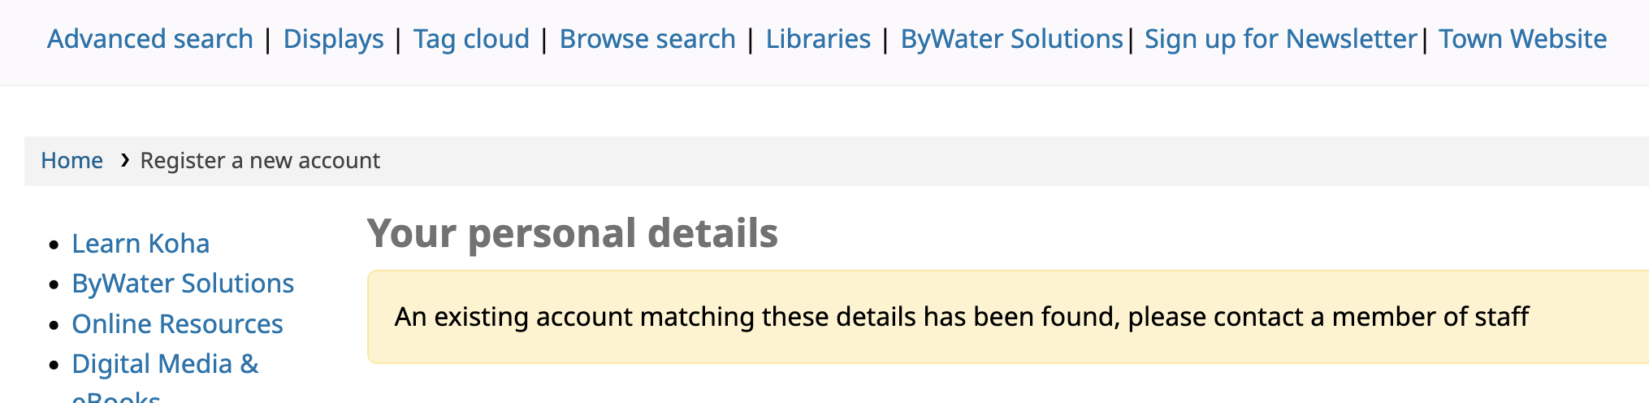Click the Register a new account breadcrumb
The height and width of the screenshot is (403, 1649).
[x=260, y=161]
